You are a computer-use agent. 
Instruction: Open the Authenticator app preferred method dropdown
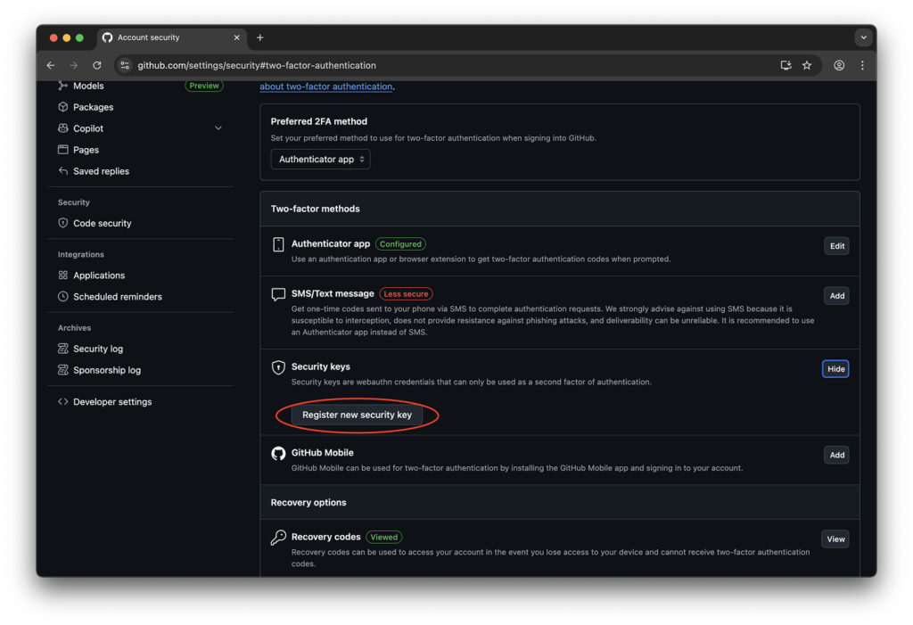point(320,159)
